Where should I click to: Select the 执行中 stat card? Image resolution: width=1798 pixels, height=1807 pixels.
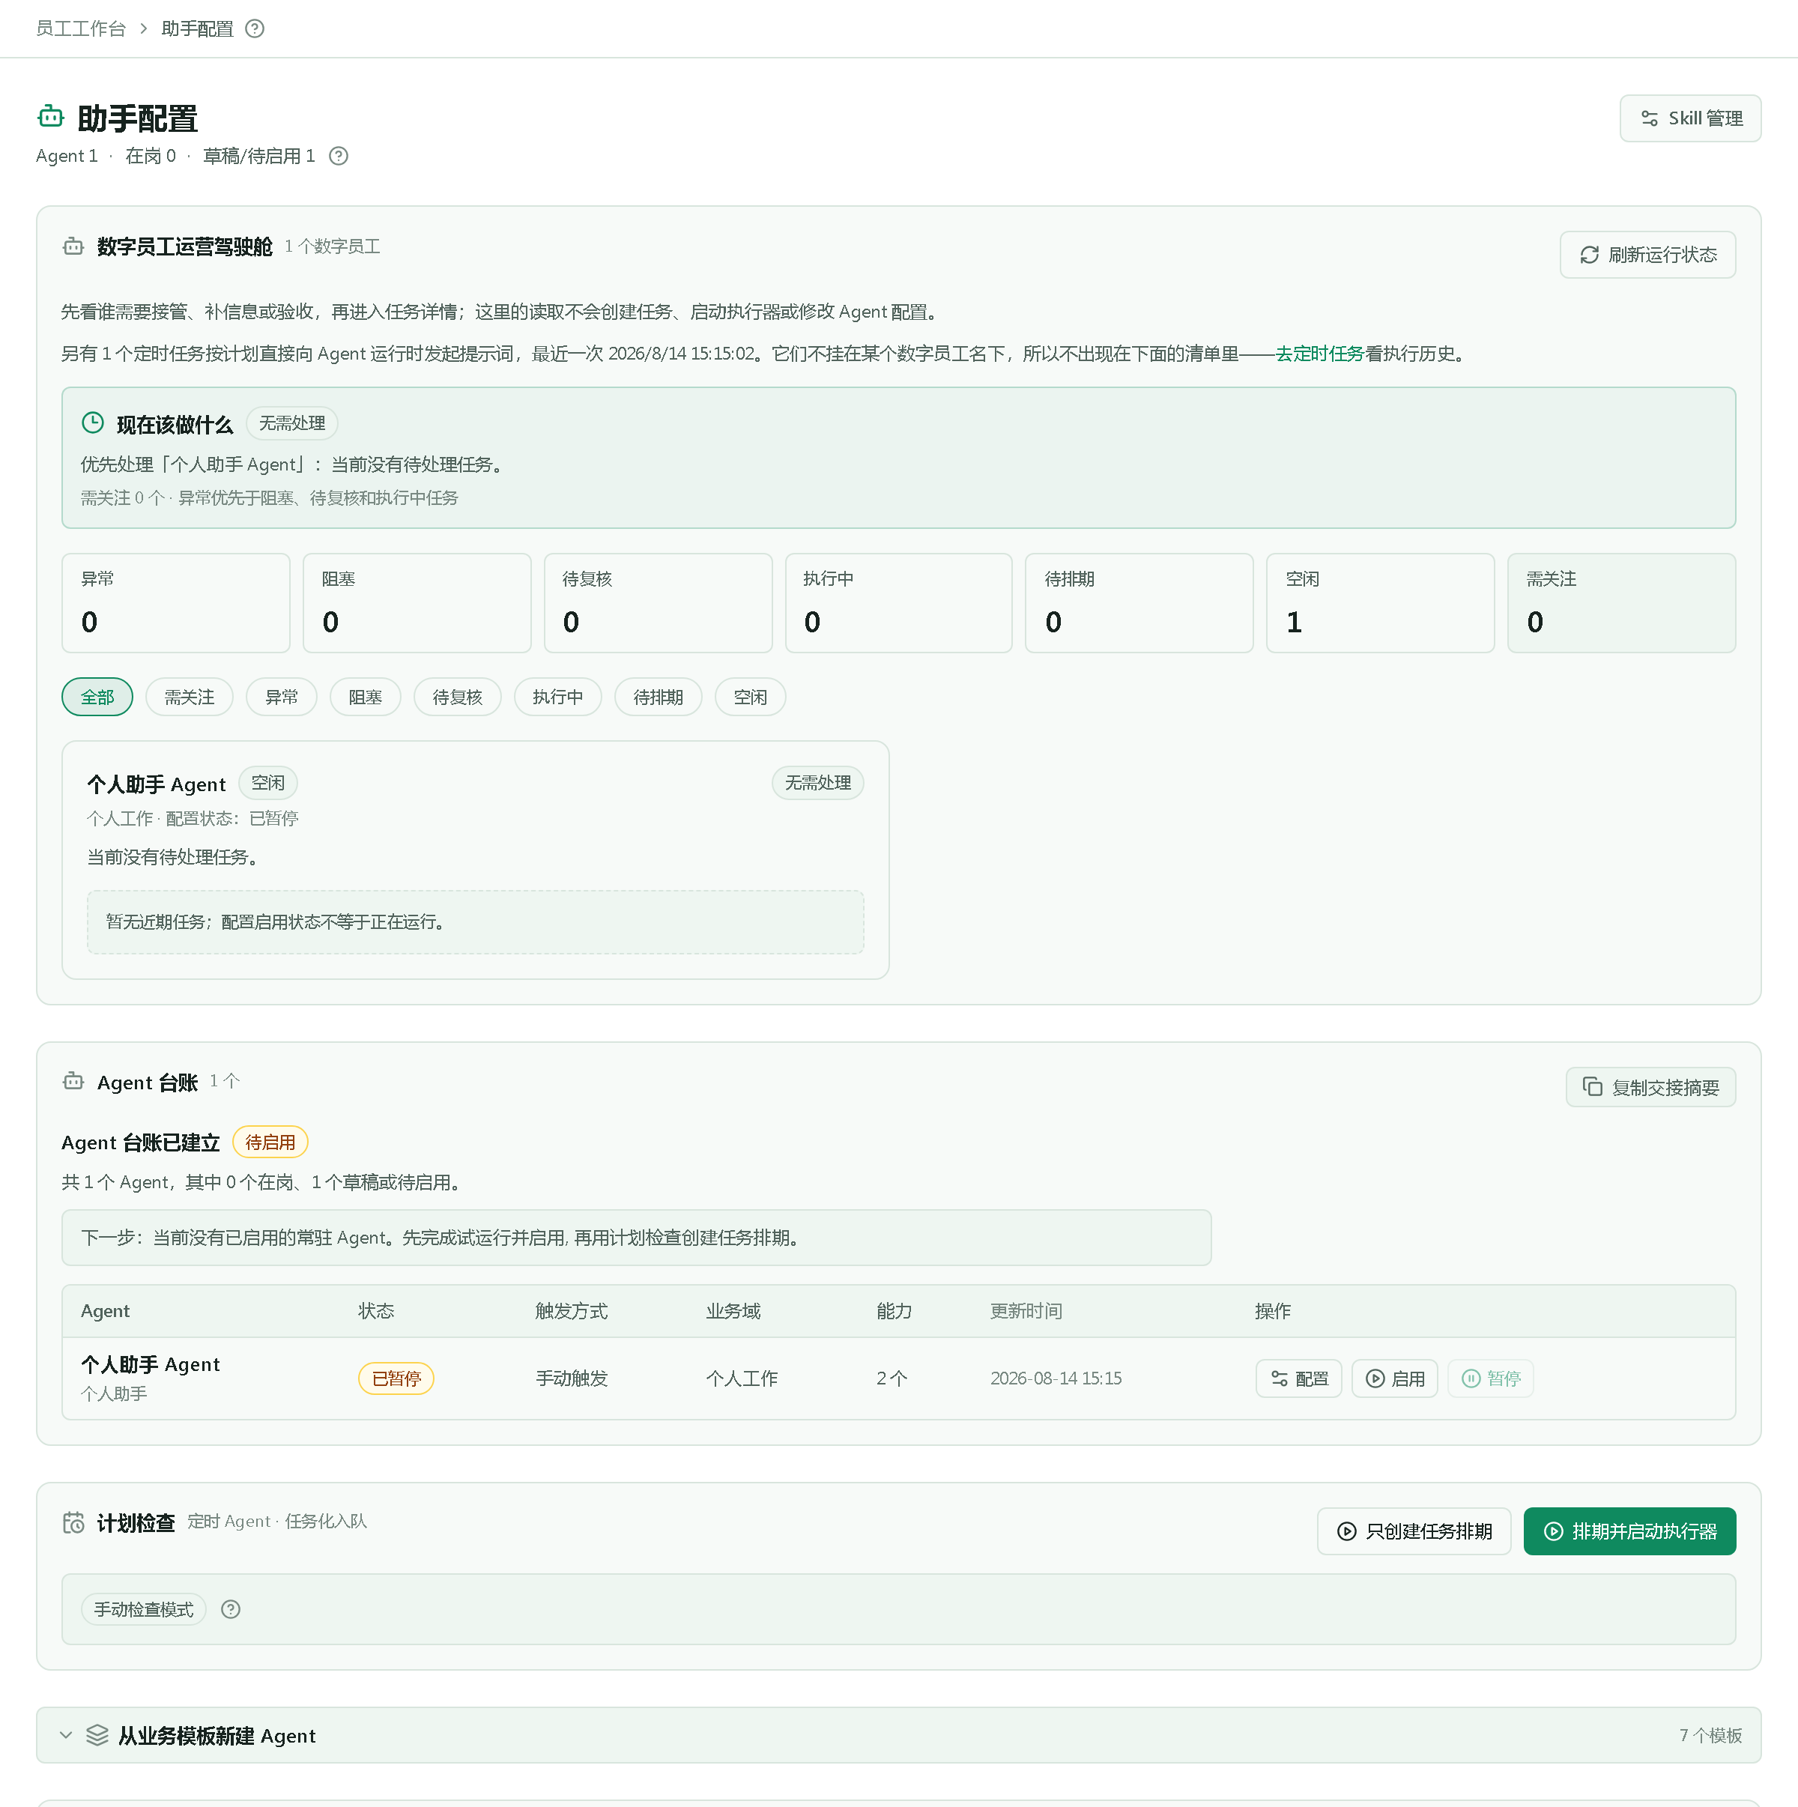898,603
